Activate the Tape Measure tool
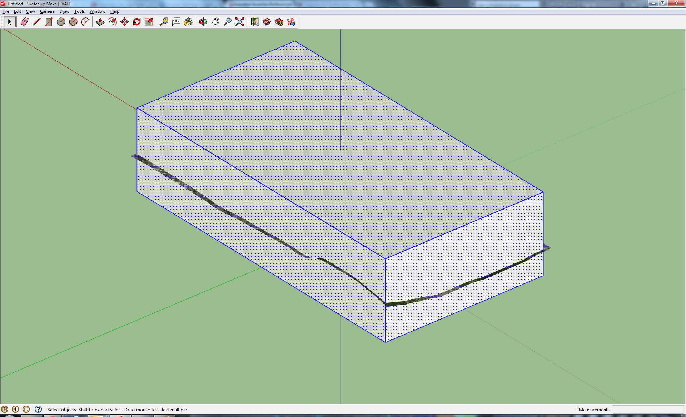Viewport: 686px width, 417px height. click(164, 22)
